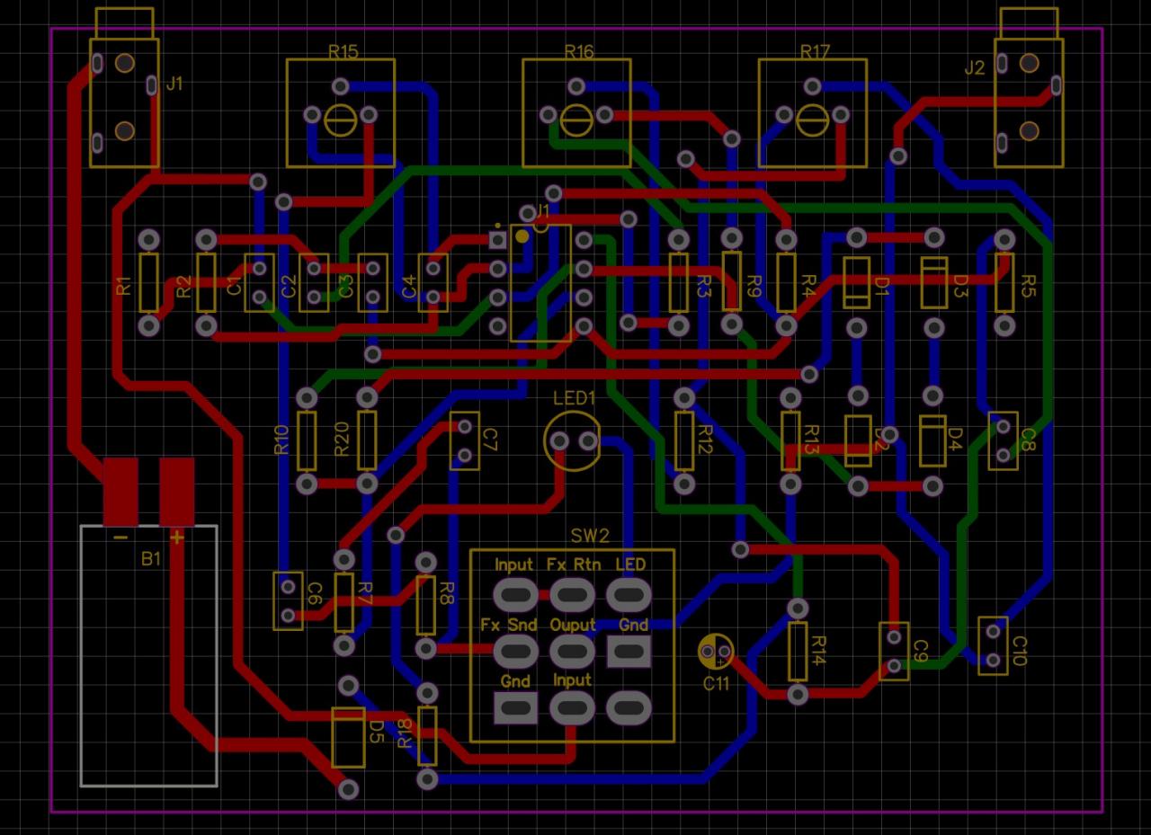The width and height of the screenshot is (1151, 835).
Task: Click the D4 diode label
Action: (x=955, y=440)
